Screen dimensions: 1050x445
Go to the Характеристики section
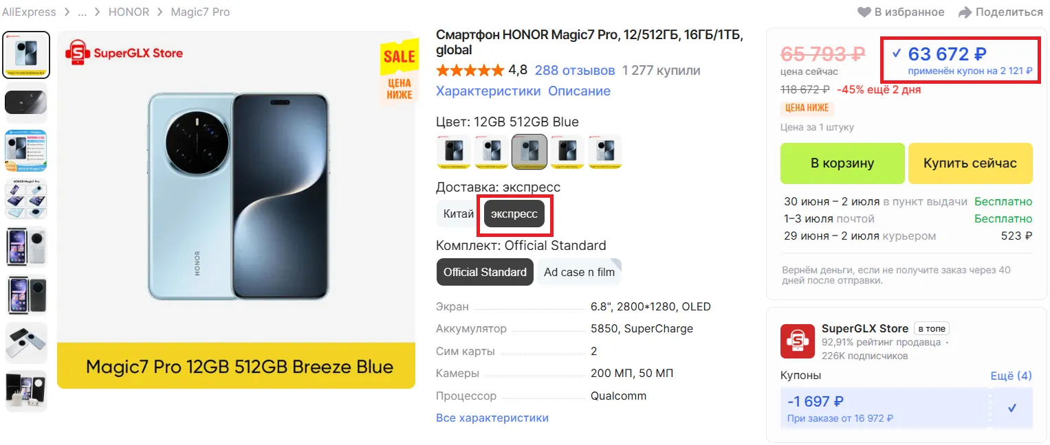click(488, 91)
